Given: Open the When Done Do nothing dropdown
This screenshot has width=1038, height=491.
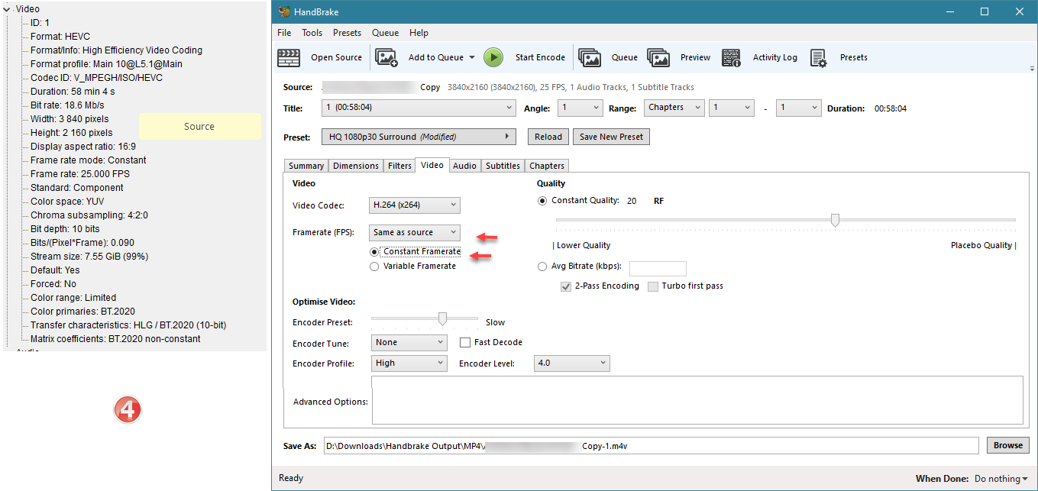Looking at the screenshot, I should click(1001, 479).
